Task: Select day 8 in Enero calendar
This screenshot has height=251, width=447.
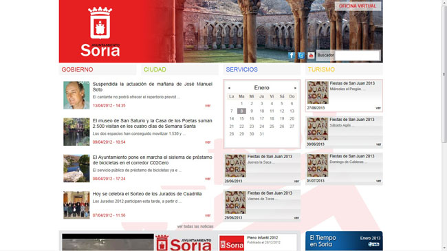Action: click(x=241, y=111)
